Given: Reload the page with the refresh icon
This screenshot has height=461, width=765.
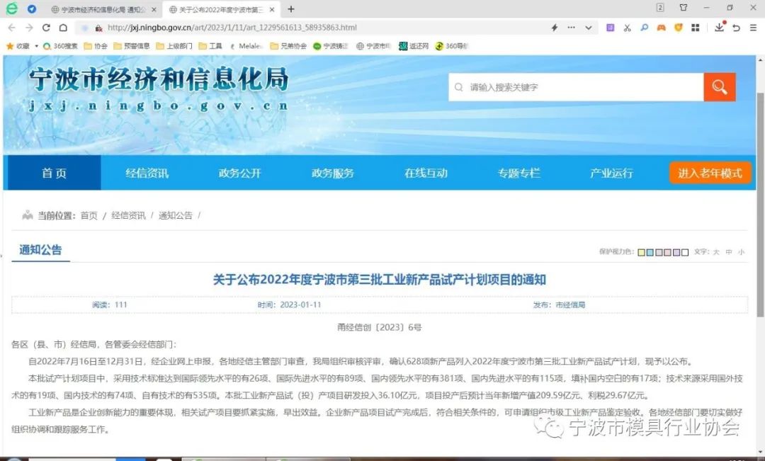Looking at the screenshot, I should tap(45, 28).
